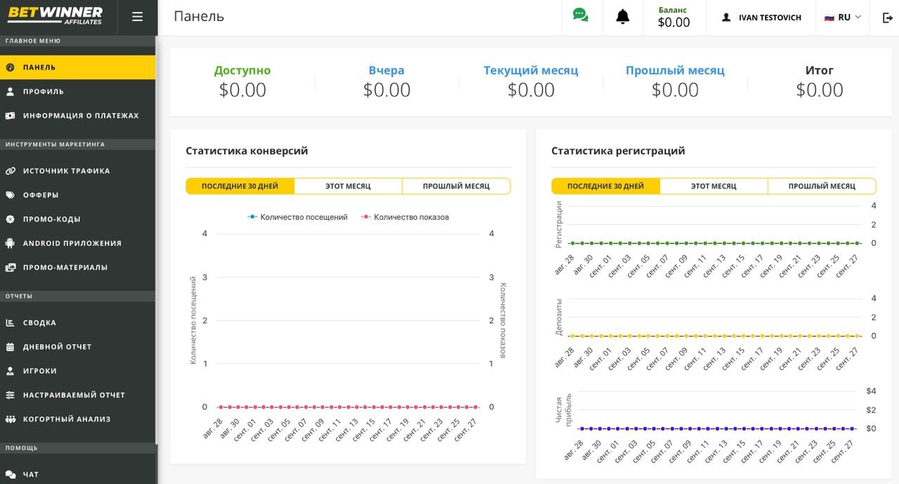Open the notifications bell
Screen dimensions: 899x484
(622, 17)
